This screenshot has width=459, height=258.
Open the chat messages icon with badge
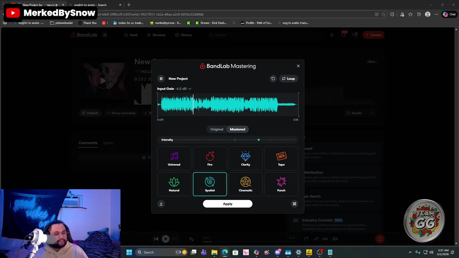(x=344, y=35)
